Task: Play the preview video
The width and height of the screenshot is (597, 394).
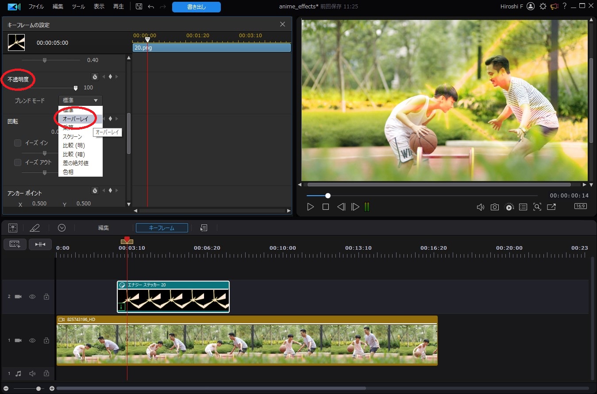Action: click(x=311, y=207)
